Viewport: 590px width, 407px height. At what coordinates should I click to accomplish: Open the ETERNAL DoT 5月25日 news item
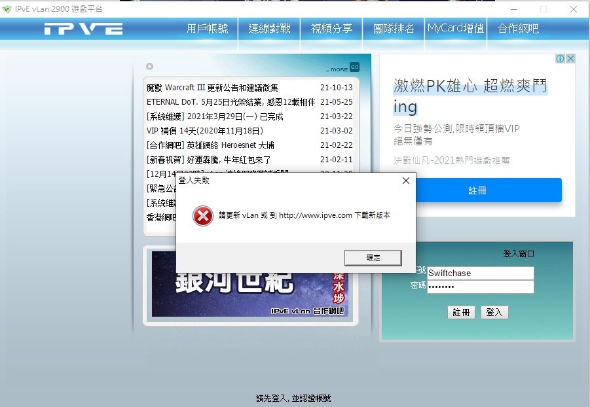230,102
